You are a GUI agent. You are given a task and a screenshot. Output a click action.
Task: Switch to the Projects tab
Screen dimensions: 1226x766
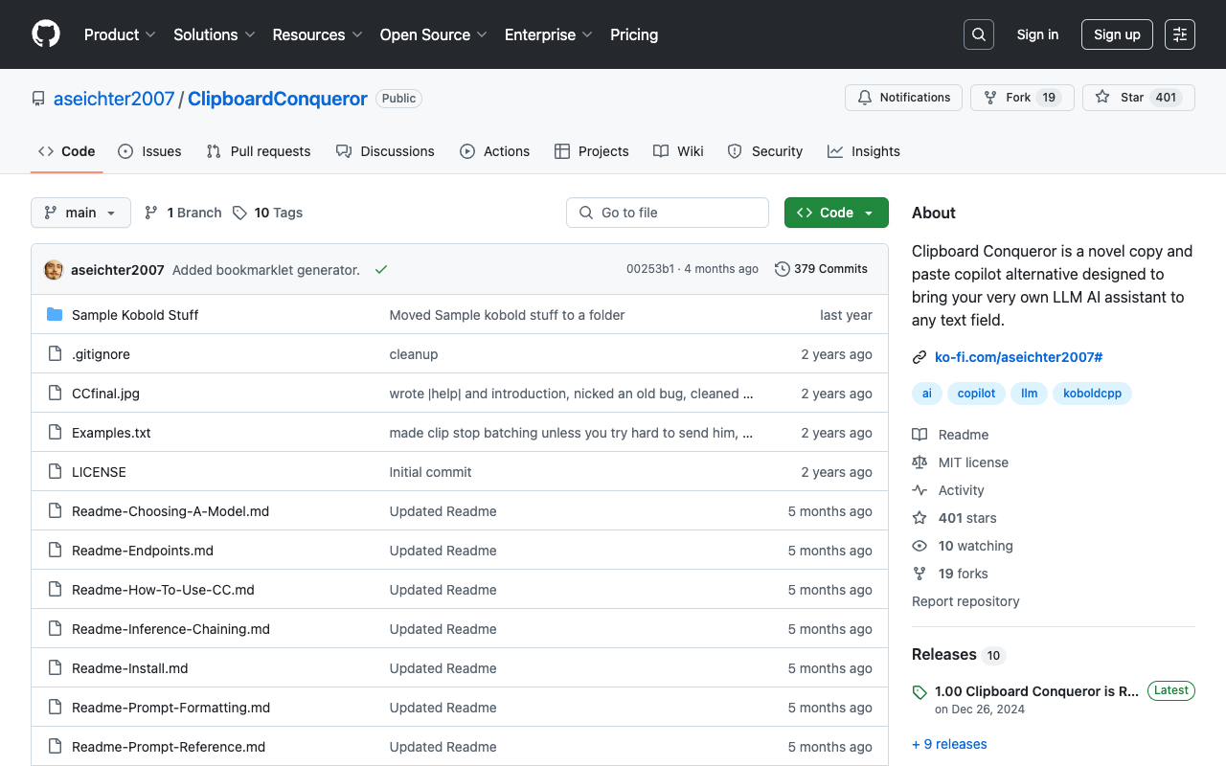point(591,151)
